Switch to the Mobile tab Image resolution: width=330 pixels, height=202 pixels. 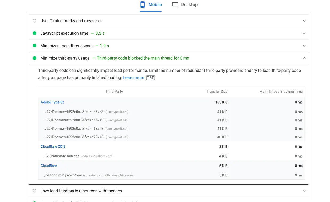151,5
